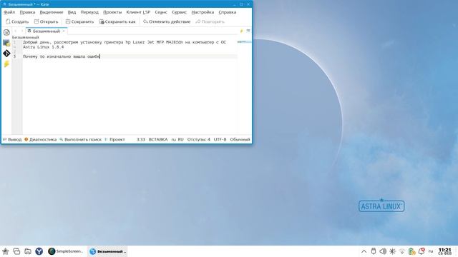The width and height of the screenshot is (458, 257).
Task: Click the battery tray icon
Action: pos(412,251)
